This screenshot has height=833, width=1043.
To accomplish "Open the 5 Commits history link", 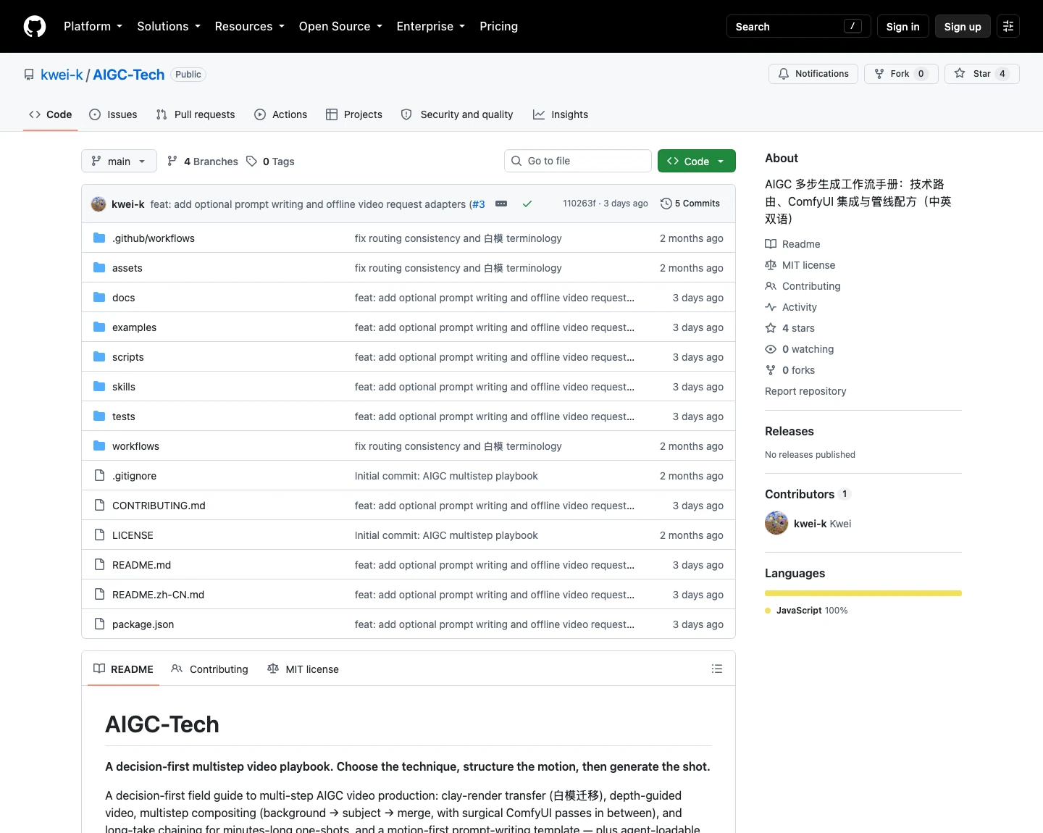I will (690, 204).
